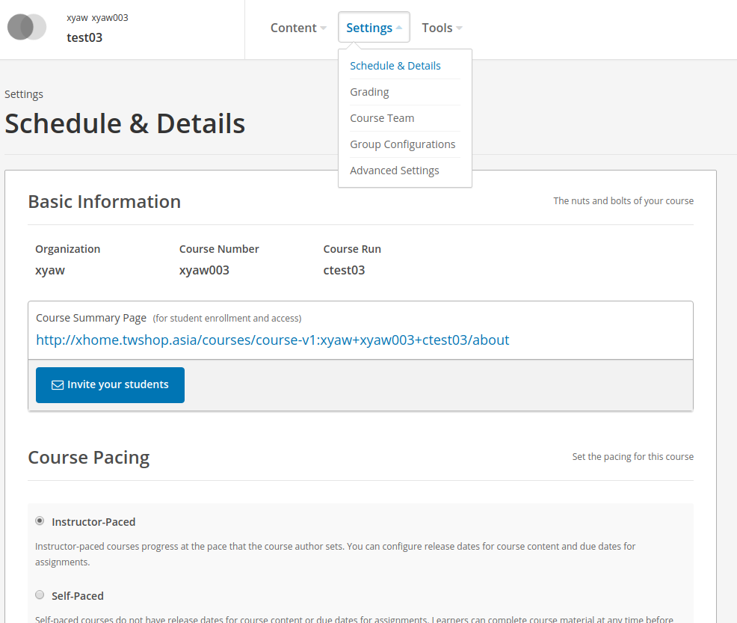Click the Studio logo circles icon
Viewport: 737px width, 623px height.
(x=27, y=27)
